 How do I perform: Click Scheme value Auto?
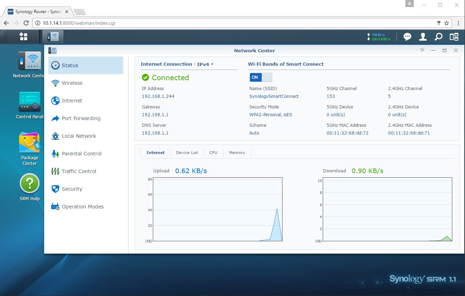[x=254, y=133]
